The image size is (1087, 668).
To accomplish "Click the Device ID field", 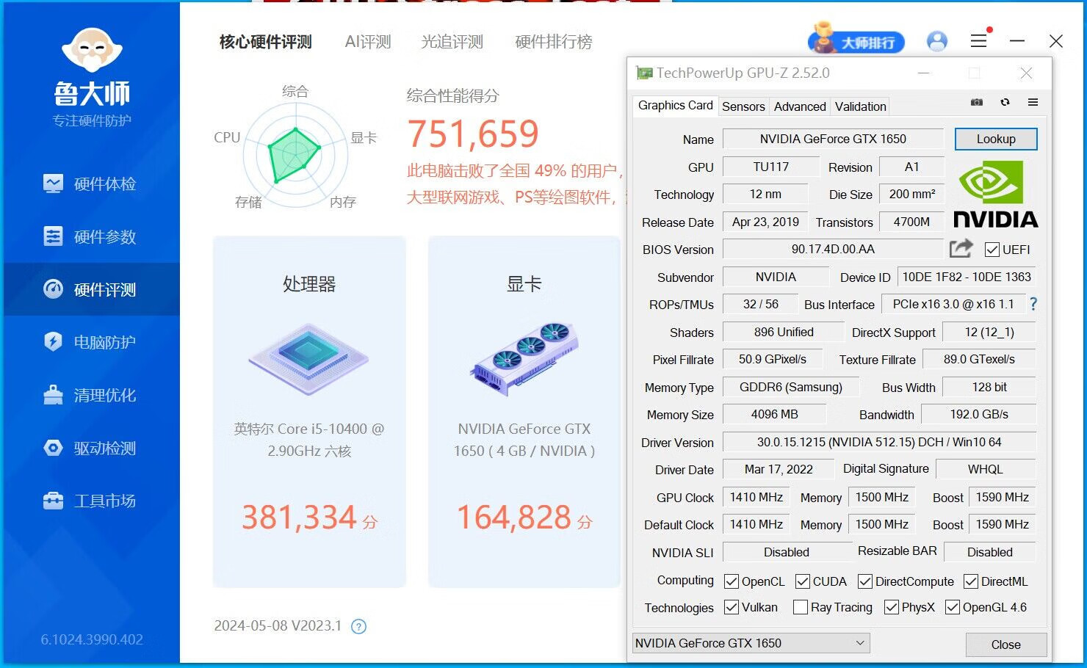I will click(967, 277).
